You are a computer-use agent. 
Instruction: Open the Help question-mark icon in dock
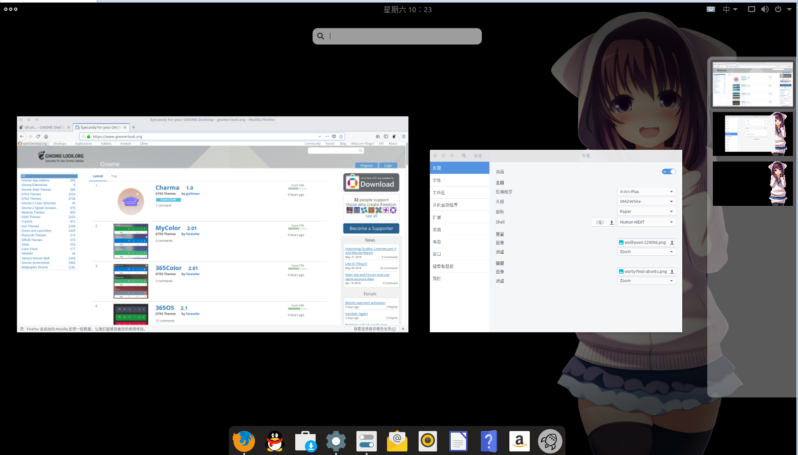(488, 441)
